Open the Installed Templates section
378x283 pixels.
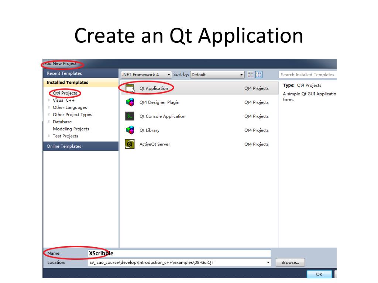click(x=81, y=82)
